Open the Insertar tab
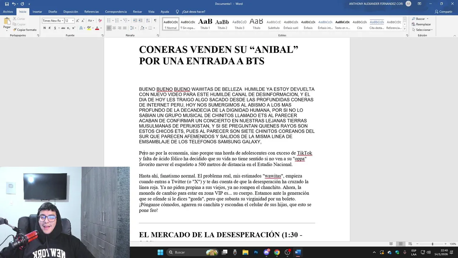Image resolution: width=458 pixels, height=258 pixels. pyautogui.click(x=37, y=12)
